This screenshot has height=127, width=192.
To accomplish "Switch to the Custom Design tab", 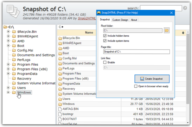I will click(x=120, y=20).
